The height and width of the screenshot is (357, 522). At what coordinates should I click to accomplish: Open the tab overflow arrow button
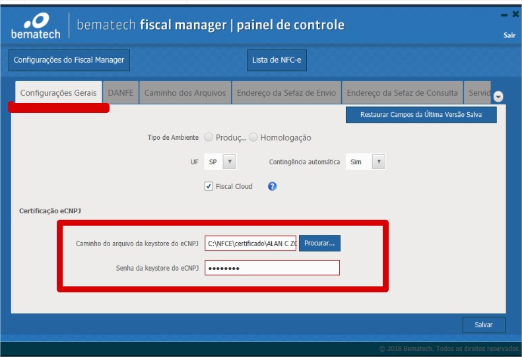click(498, 96)
